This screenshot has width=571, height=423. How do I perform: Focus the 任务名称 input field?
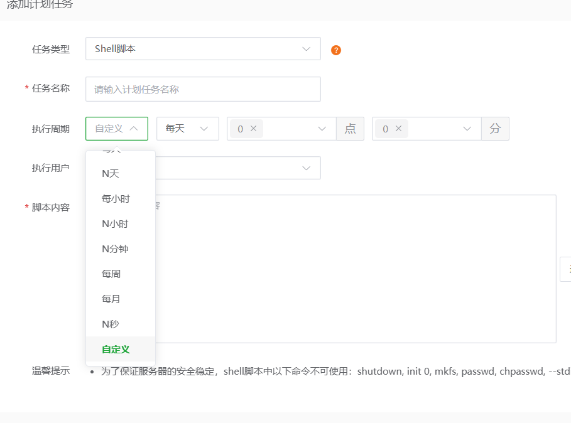click(203, 89)
